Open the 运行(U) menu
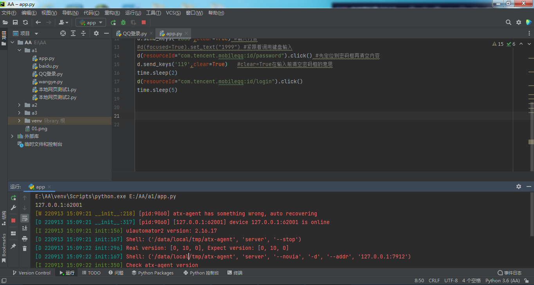 [x=133, y=13]
